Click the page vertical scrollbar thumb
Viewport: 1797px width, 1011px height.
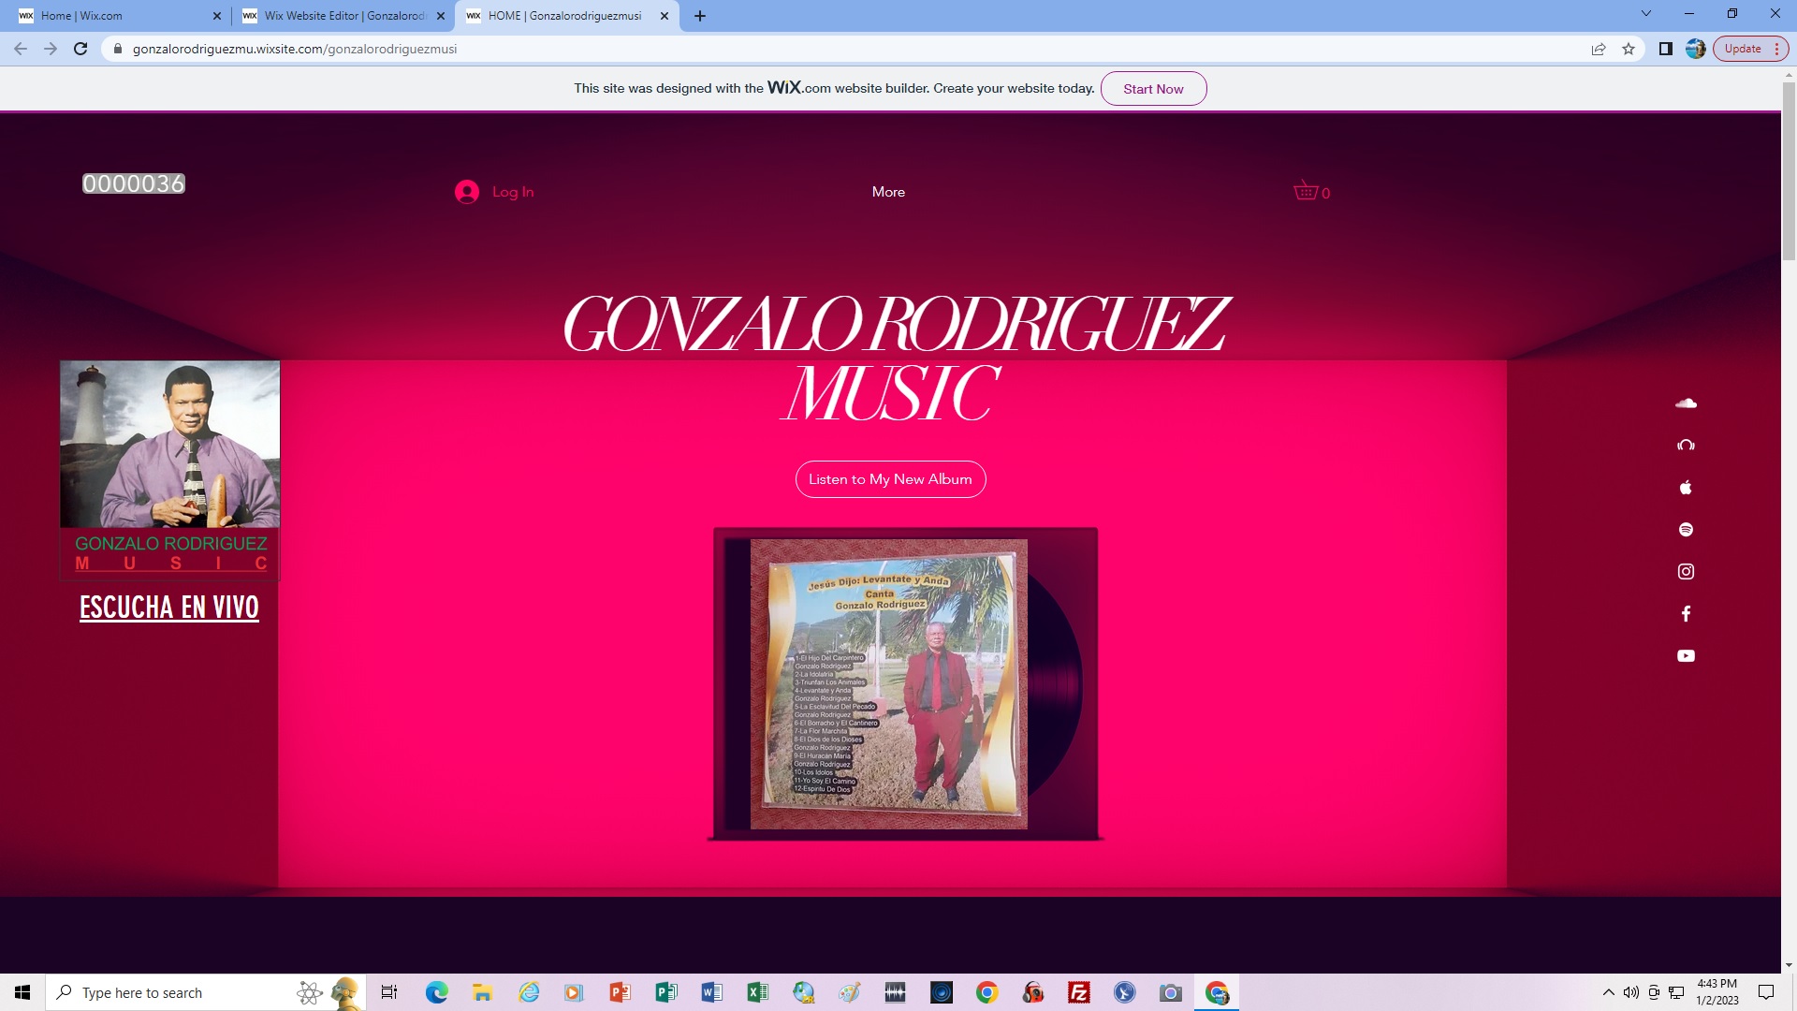pyautogui.click(x=1789, y=171)
